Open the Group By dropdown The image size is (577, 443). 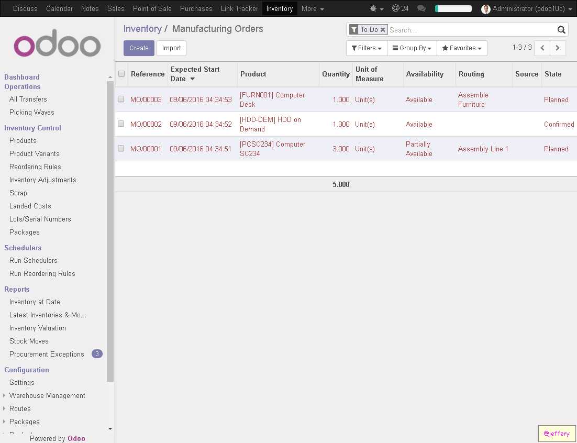point(412,48)
